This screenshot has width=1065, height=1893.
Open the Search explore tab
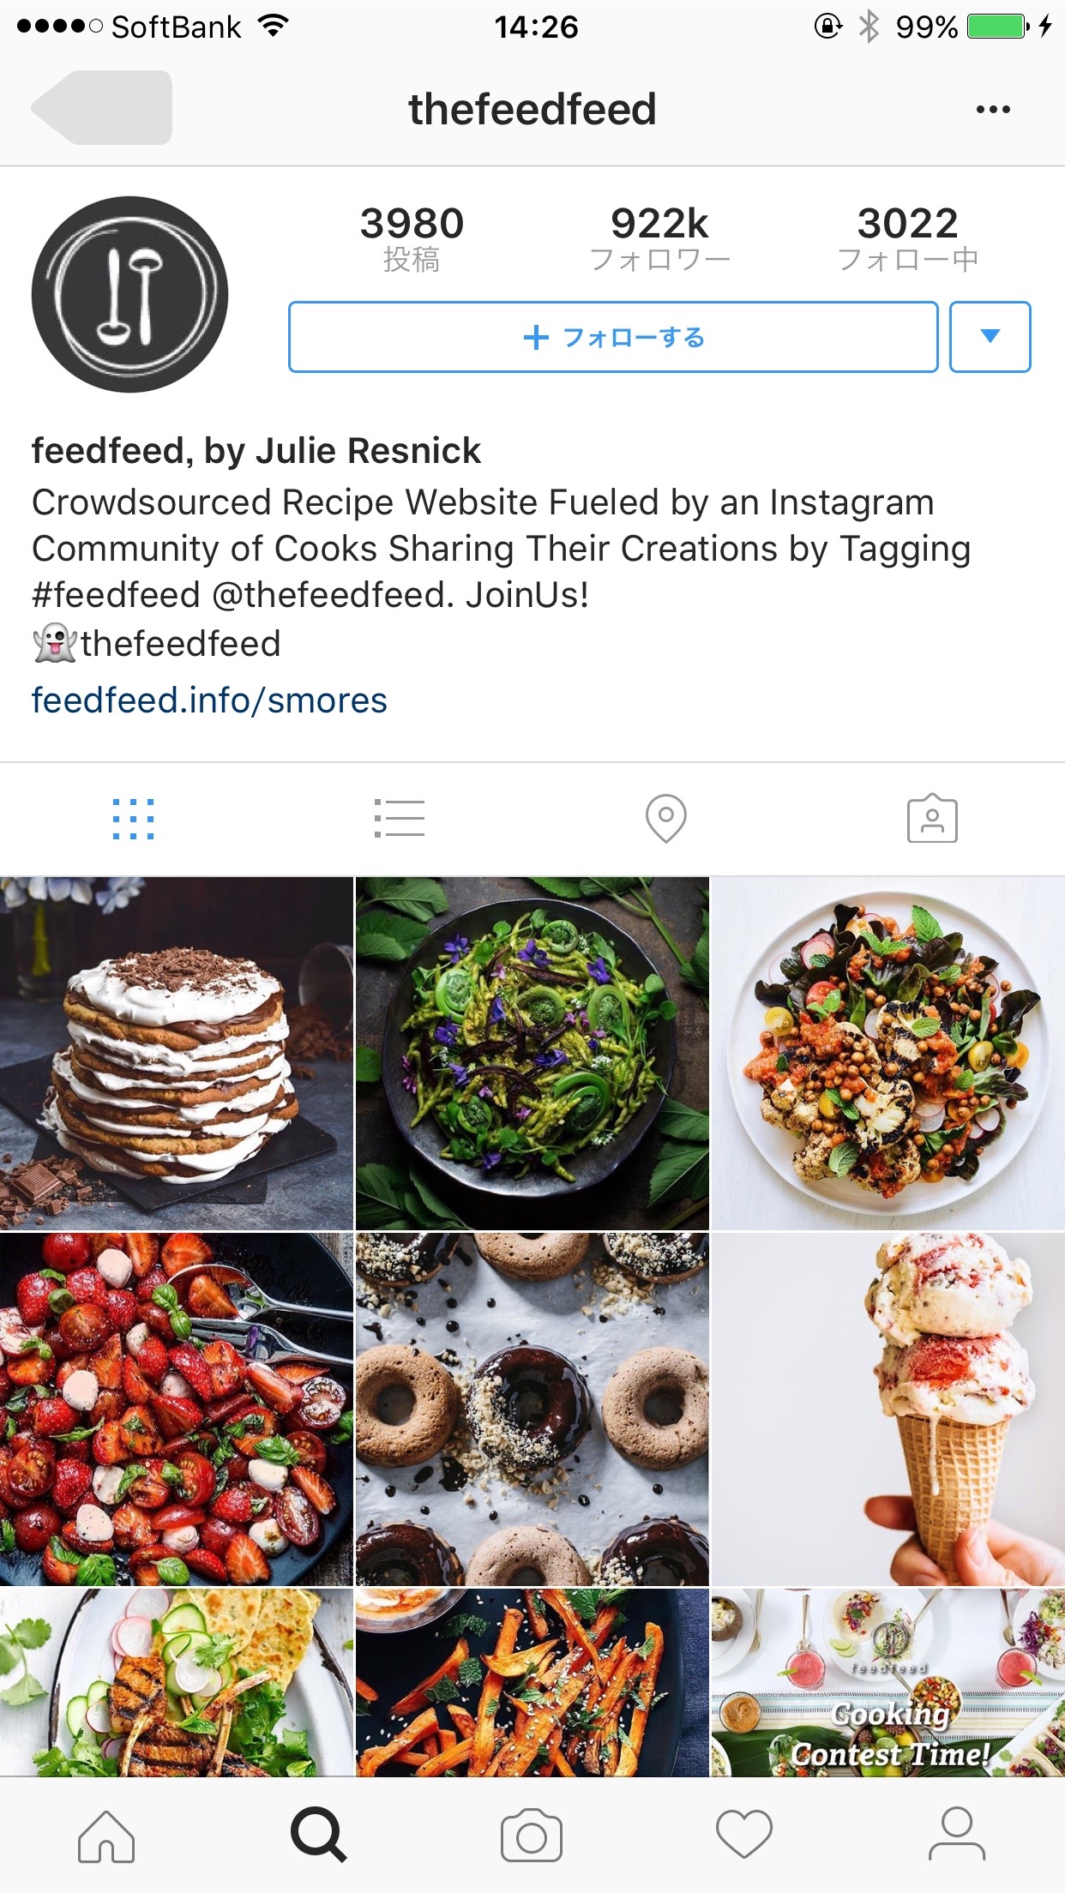[319, 1835]
